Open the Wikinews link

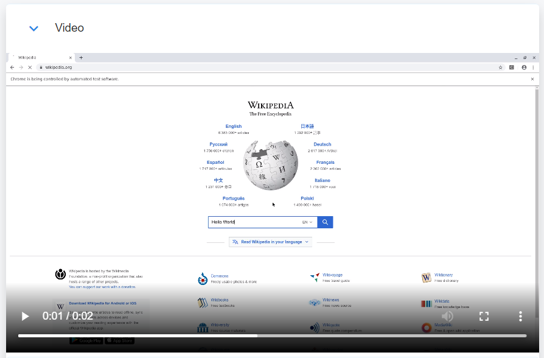coord(330,300)
